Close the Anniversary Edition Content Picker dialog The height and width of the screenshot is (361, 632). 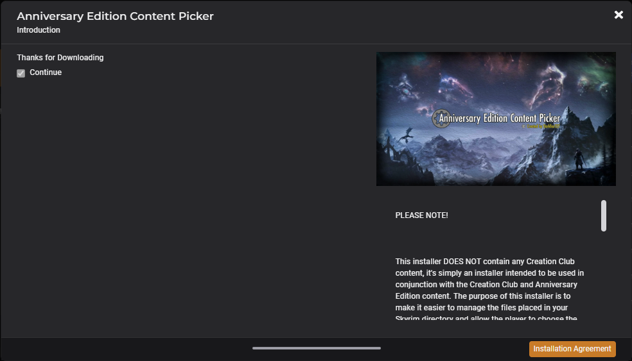(x=619, y=15)
